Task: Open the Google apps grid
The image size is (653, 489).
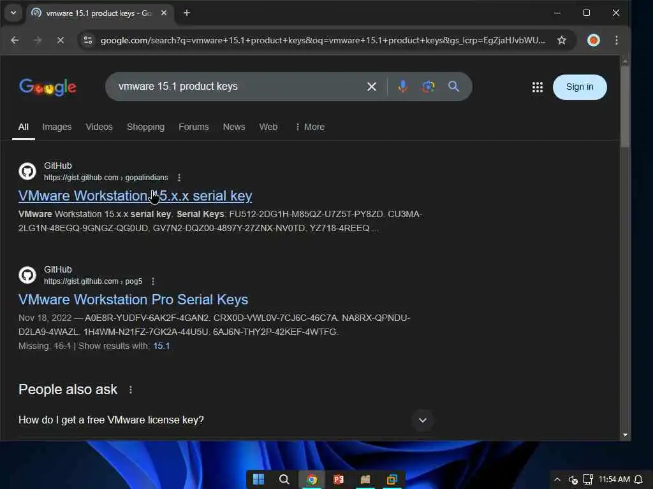Action: pyautogui.click(x=537, y=87)
